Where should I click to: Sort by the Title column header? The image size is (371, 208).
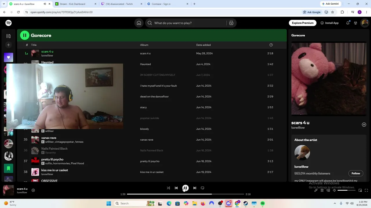tap(34, 45)
